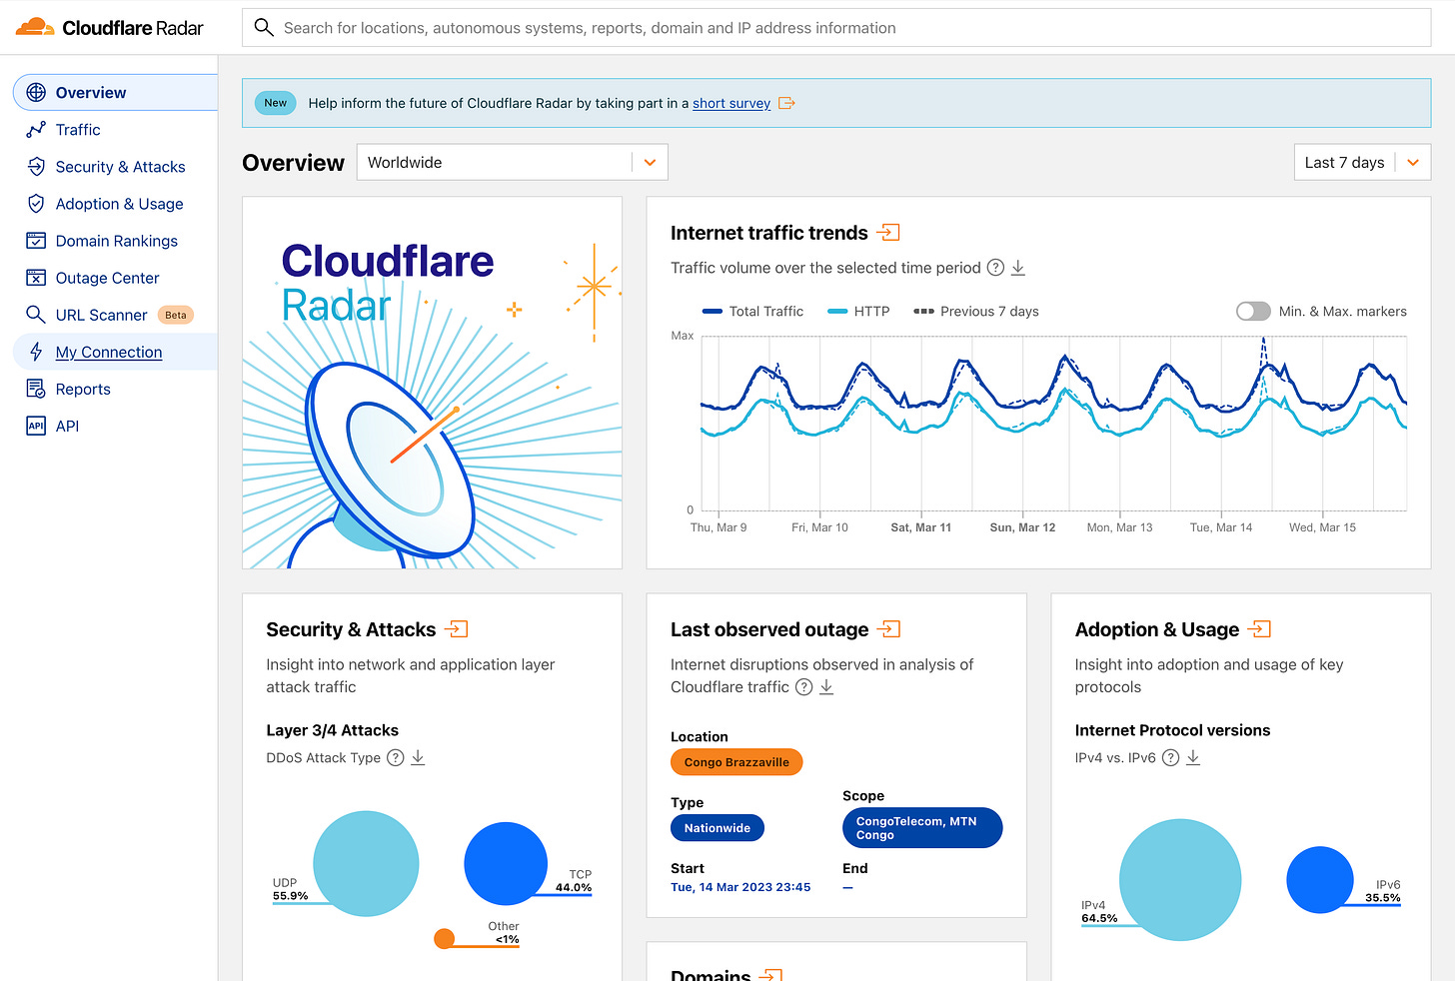Click help icon beside IPv4 vs. IPv6
The height and width of the screenshot is (981, 1455).
coord(1171,757)
